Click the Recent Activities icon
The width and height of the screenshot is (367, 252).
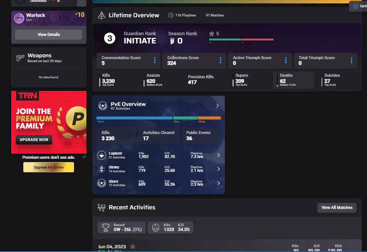[101, 207]
